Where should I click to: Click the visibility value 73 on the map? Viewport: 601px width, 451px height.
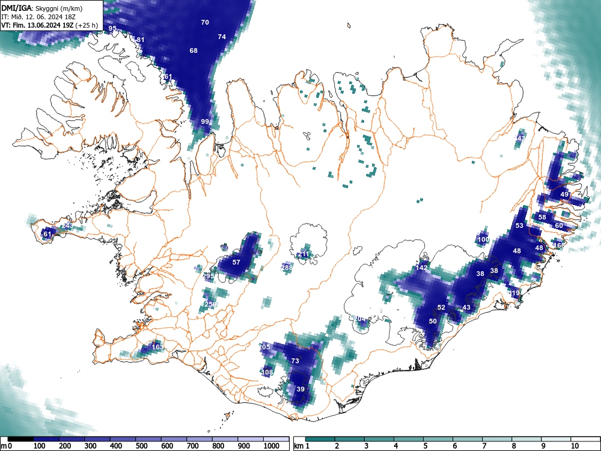pos(295,361)
